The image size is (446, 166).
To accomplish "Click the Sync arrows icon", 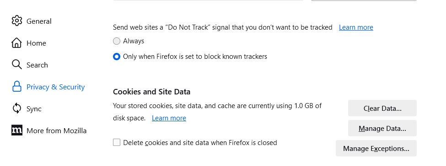I will tap(17, 109).
